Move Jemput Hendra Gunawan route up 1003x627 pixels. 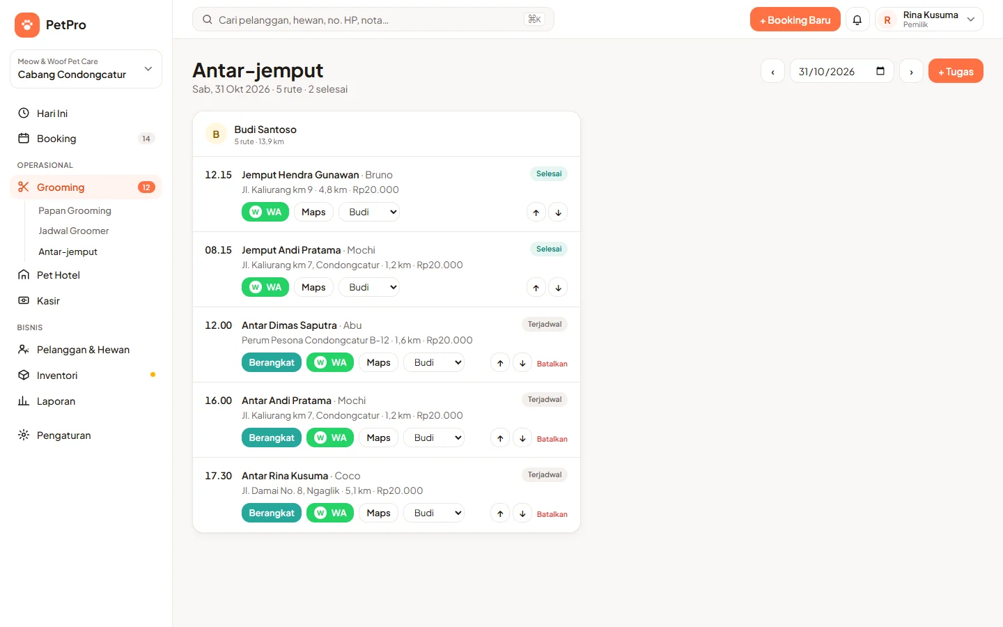click(x=536, y=212)
